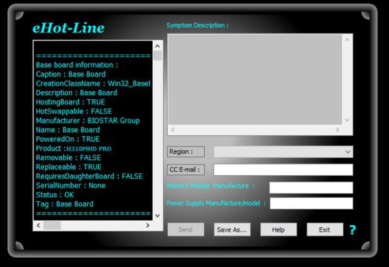The width and height of the screenshot is (389, 267).
Task: Open the Save As... dialog
Action: [x=232, y=230]
